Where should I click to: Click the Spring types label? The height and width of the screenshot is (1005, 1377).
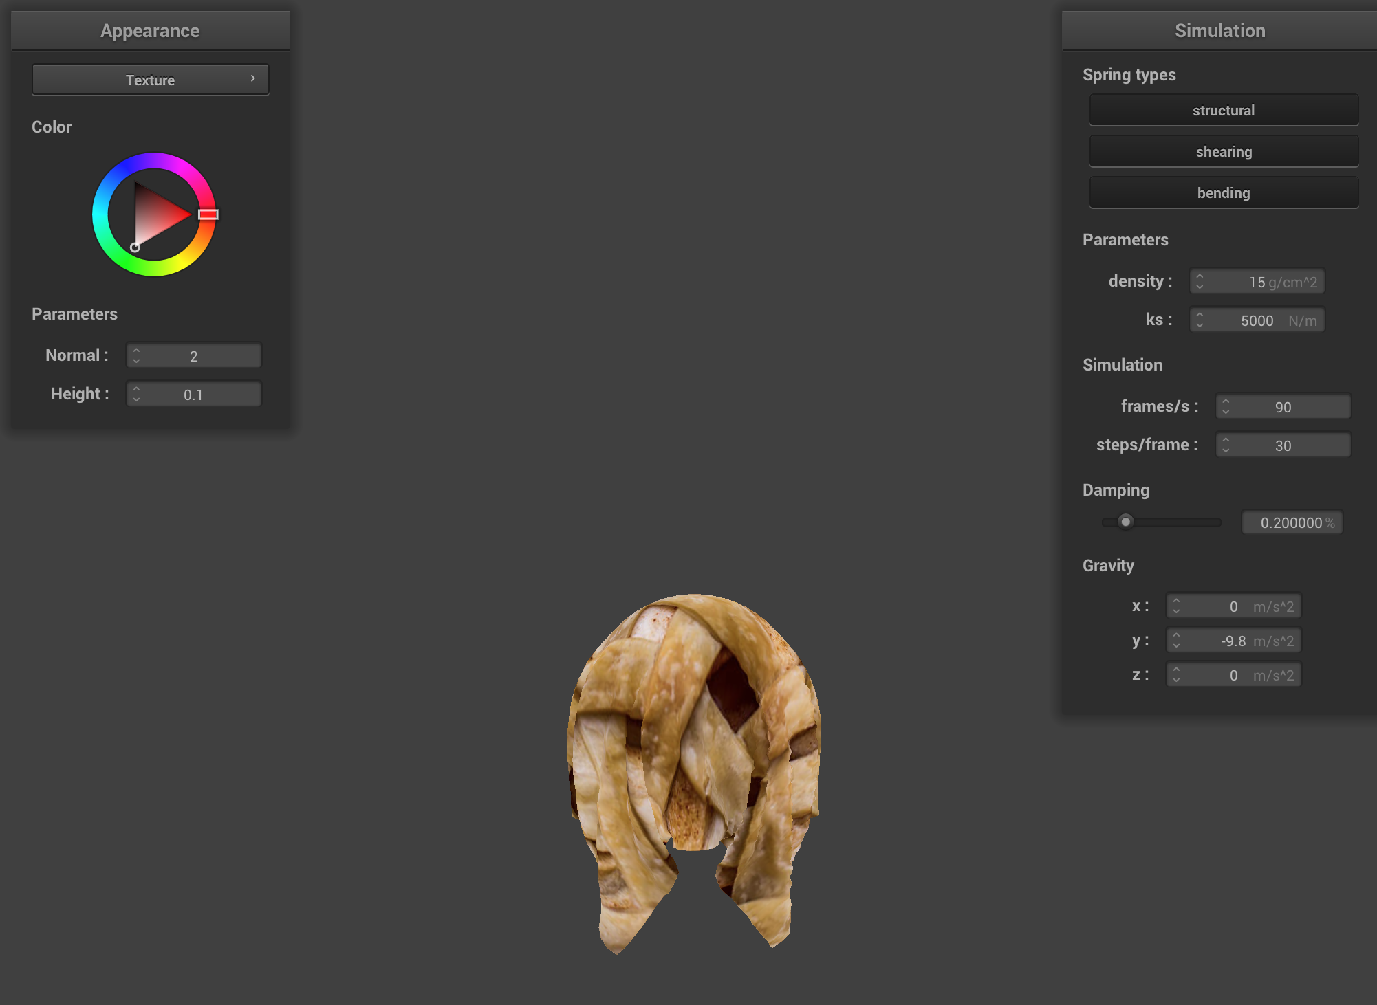coord(1129,75)
